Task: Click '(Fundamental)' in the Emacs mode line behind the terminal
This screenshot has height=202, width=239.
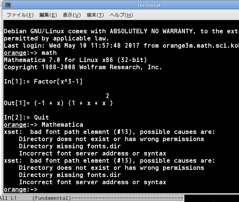Action: tap(52, 198)
